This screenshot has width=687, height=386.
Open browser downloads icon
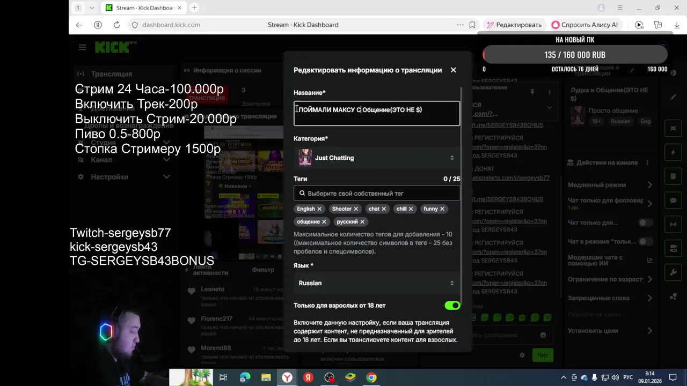(x=677, y=25)
